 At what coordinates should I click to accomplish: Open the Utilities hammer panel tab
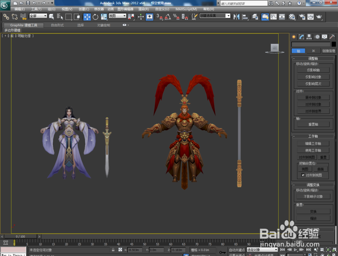coord(332,37)
